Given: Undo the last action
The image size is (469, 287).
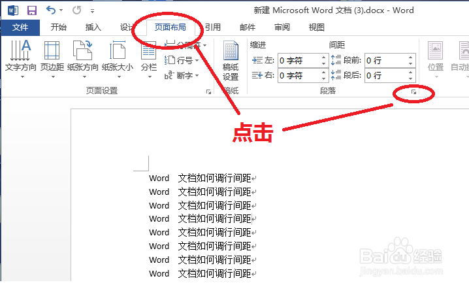Looking at the screenshot, I should 50,10.
